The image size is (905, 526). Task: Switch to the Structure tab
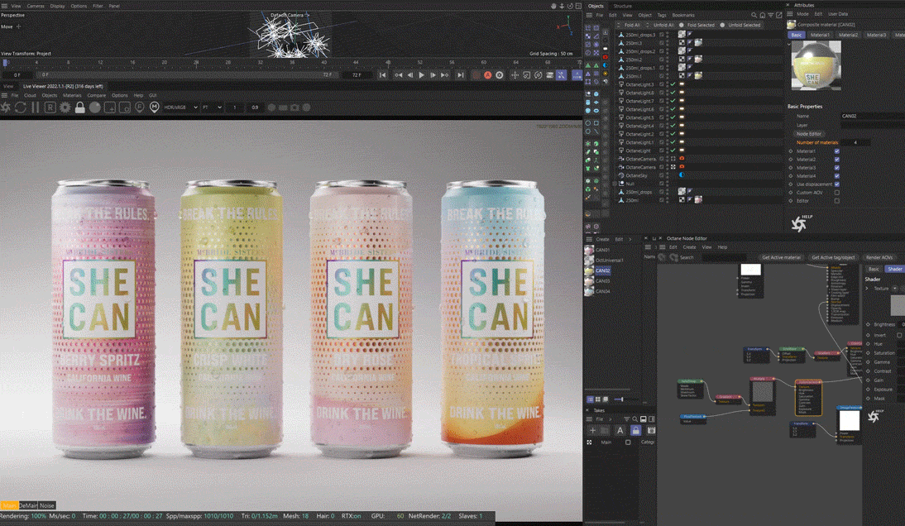(x=622, y=6)
